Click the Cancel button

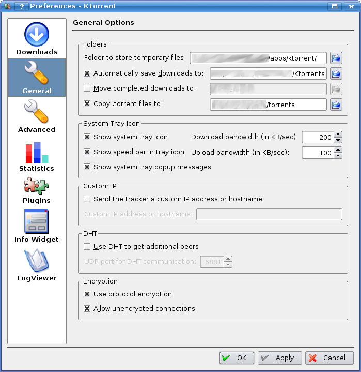click(x=329, y=358)
